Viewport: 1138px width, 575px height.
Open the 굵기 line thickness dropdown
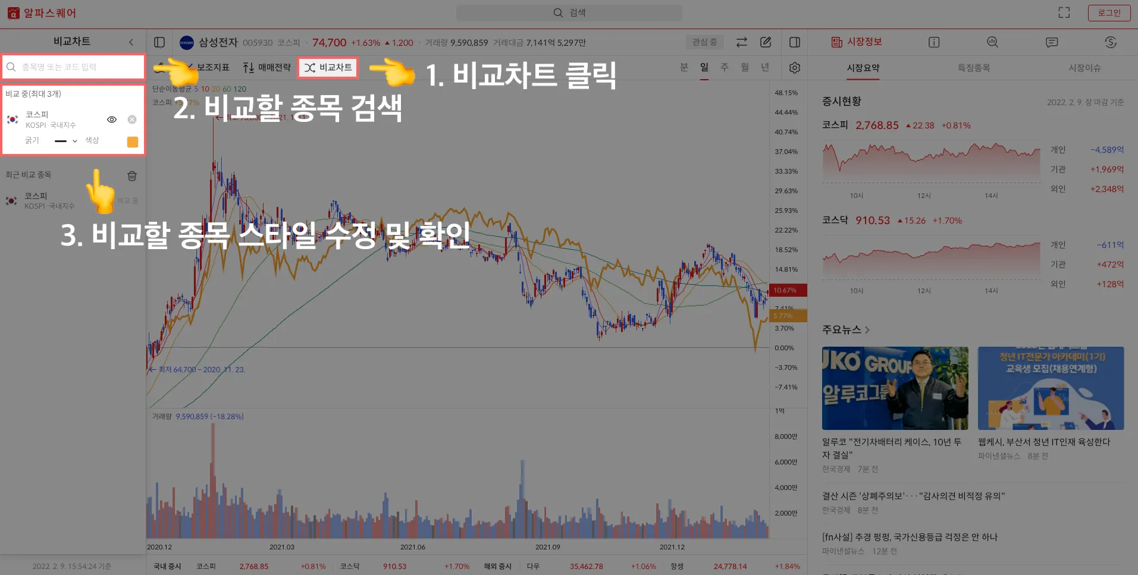coord(65,141)
